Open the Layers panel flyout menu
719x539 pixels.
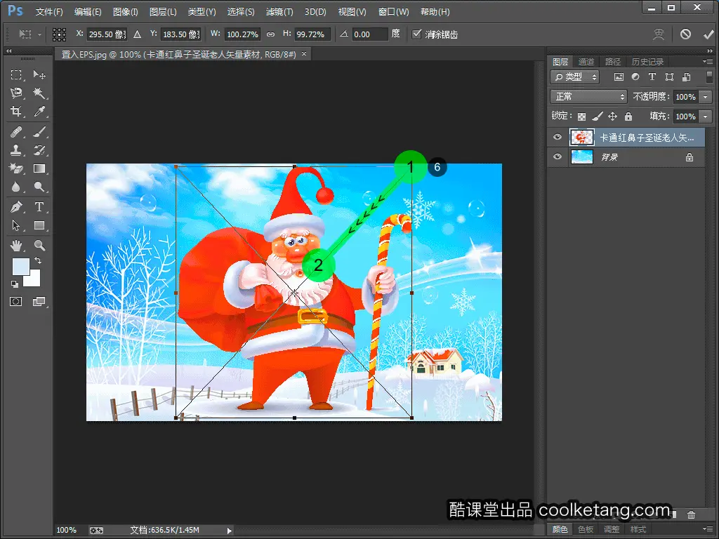[x=708, y=62]
